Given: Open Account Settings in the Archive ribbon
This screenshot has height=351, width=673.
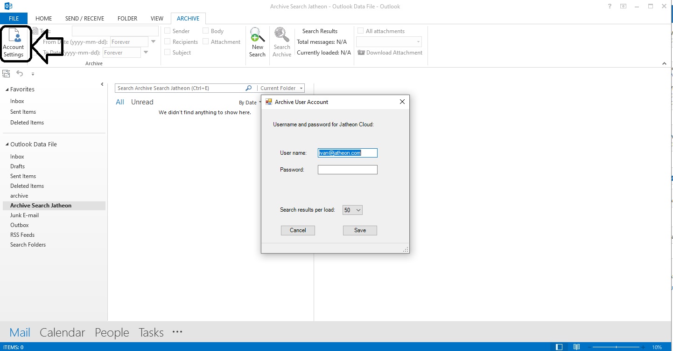Looking at the screenshot, I should (14, 43).
